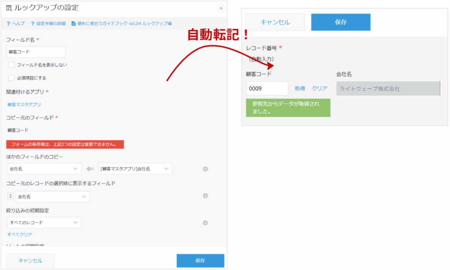Click the reorder handle beside 会社名 display field
Viewport: 450px width, 270px height.
[x=11, y=197]
